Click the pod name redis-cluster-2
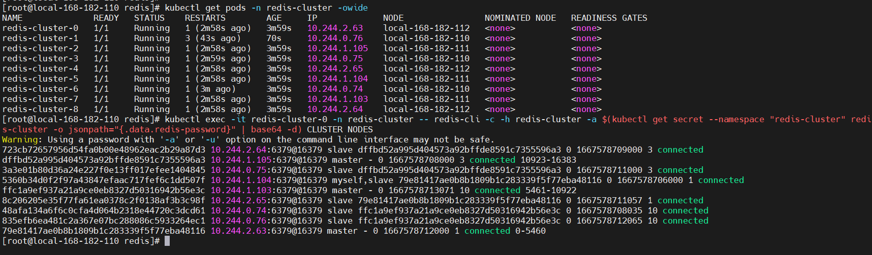Viewport: 872px width, 255px height. (x=40, y=48)
